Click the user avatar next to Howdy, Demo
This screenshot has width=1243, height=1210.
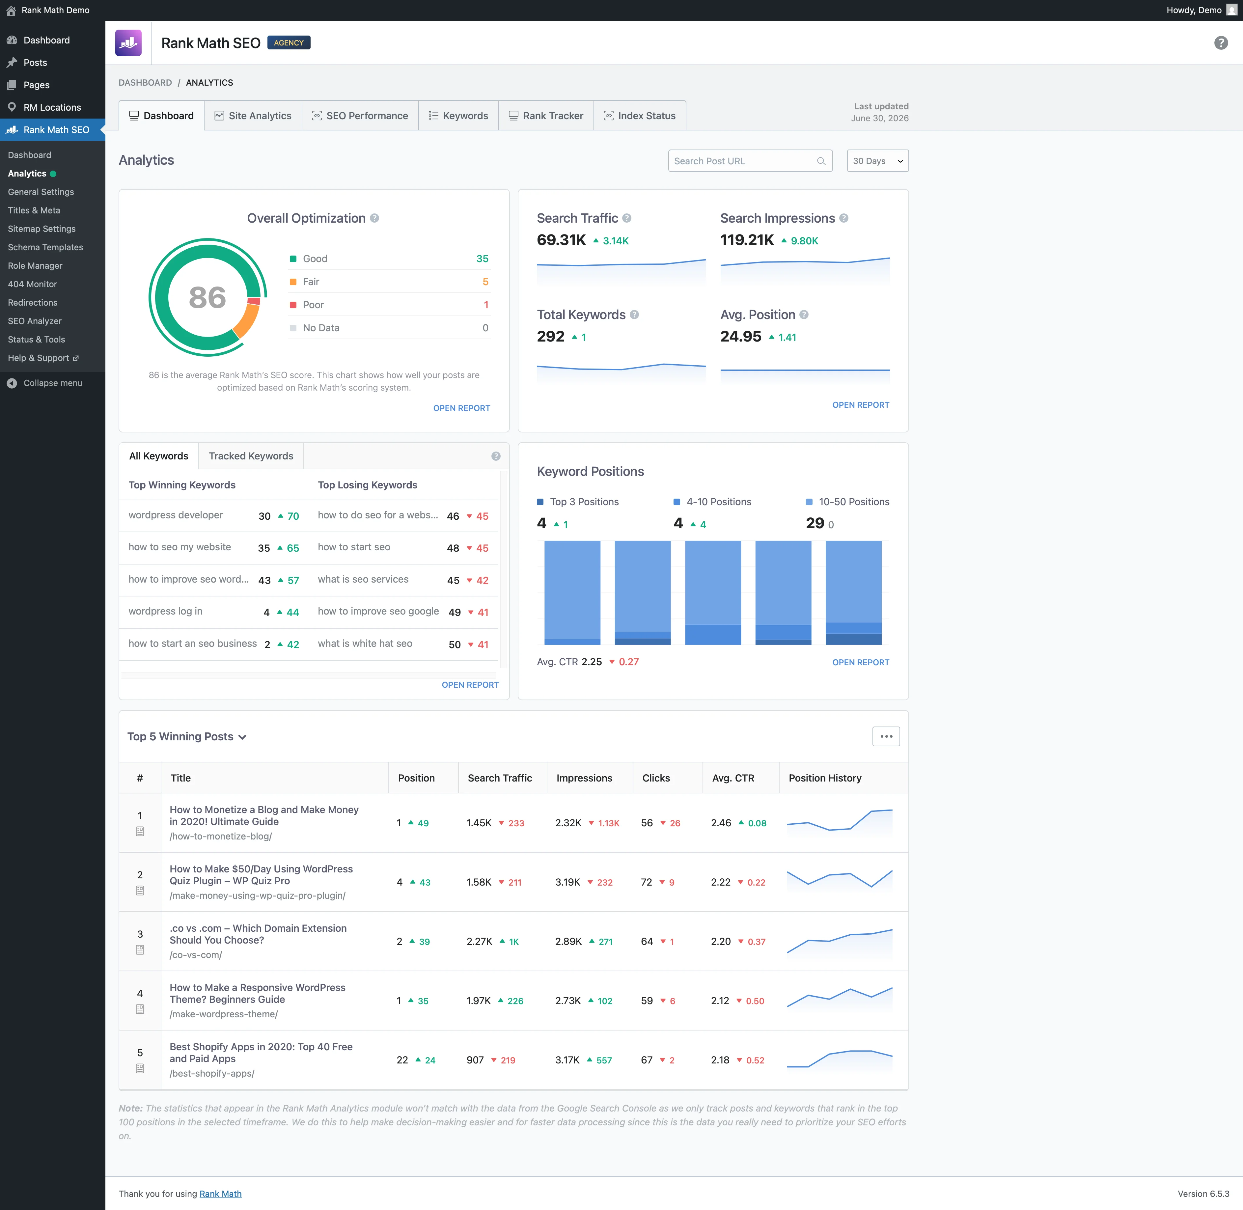(x=1231, y=10)
